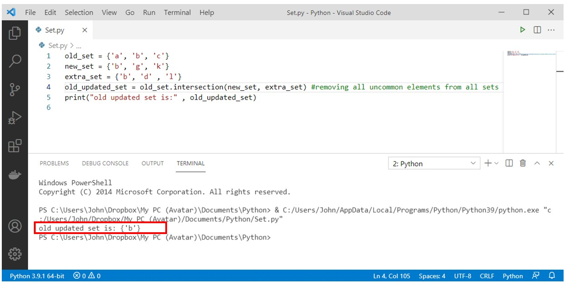The image size is (569, 285).
Task: Change the CRLF line ending setting
Action: point(487,276)
